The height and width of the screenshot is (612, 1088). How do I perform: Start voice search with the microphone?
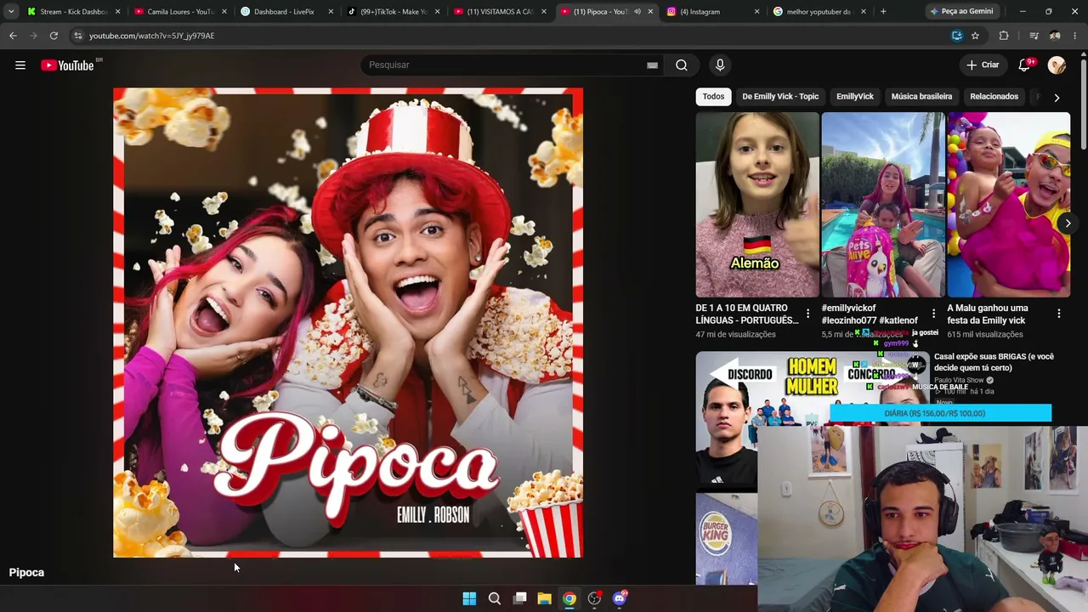pos(720,65)
